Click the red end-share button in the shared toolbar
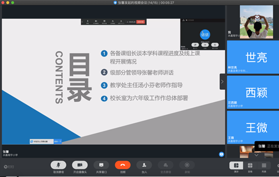The image size is (279, 177). [140, 22]
